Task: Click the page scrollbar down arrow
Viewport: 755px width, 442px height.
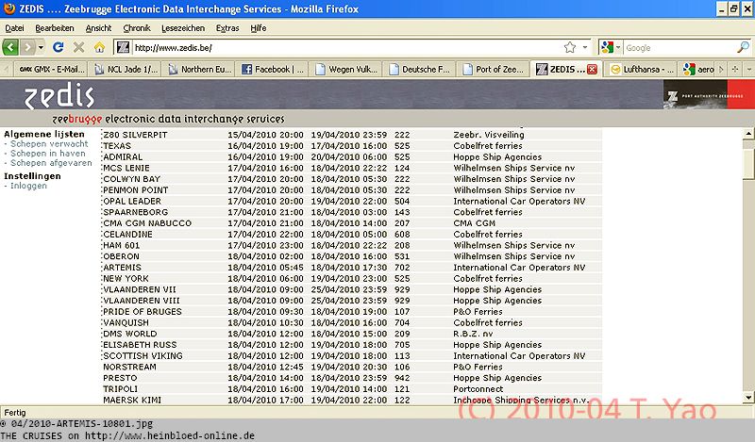Action: [x=748, y=398]
